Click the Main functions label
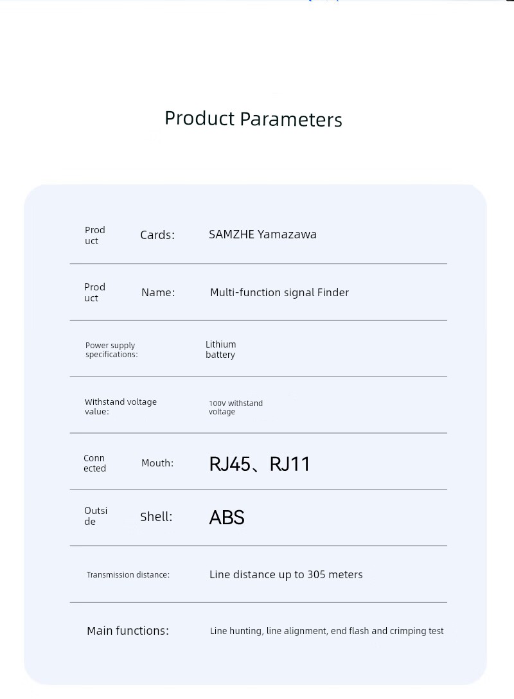This screenshot has width=514, height=699. click(128, 631)
